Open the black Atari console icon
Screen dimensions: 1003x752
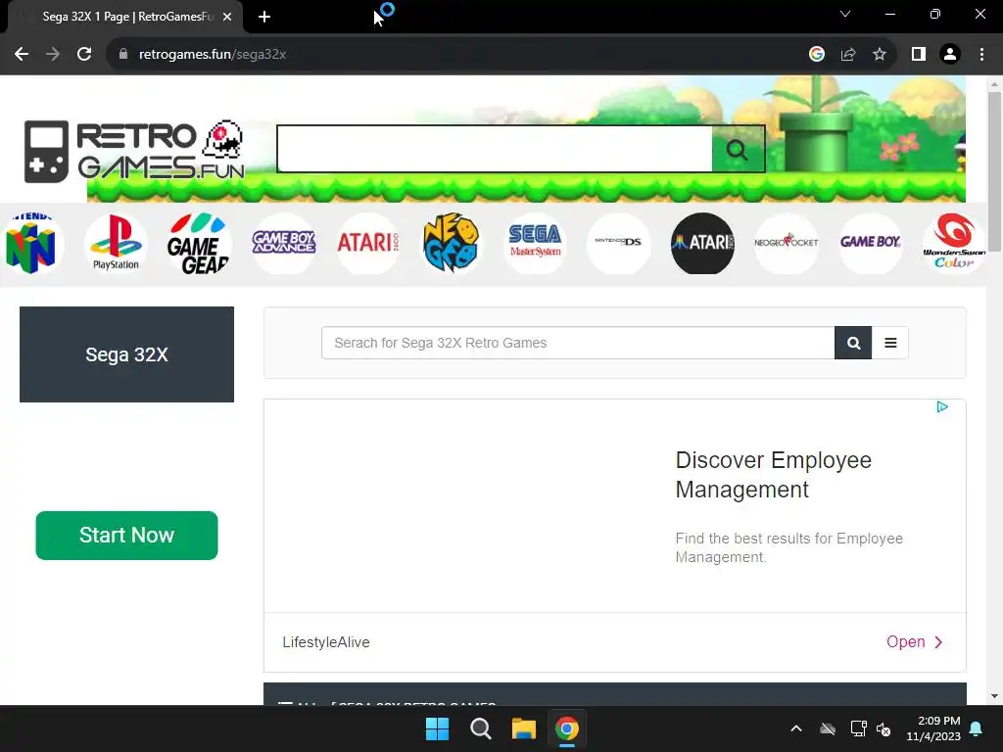point(702,244)
